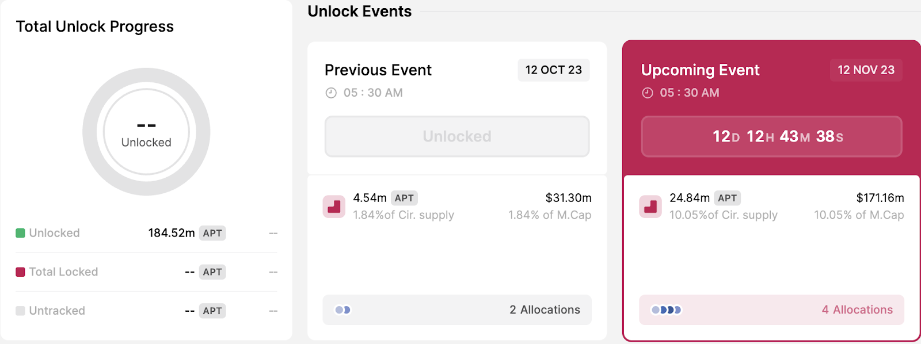Click the clock icon under Upcoming Event
921x344 pixels.
click(648, 93)
